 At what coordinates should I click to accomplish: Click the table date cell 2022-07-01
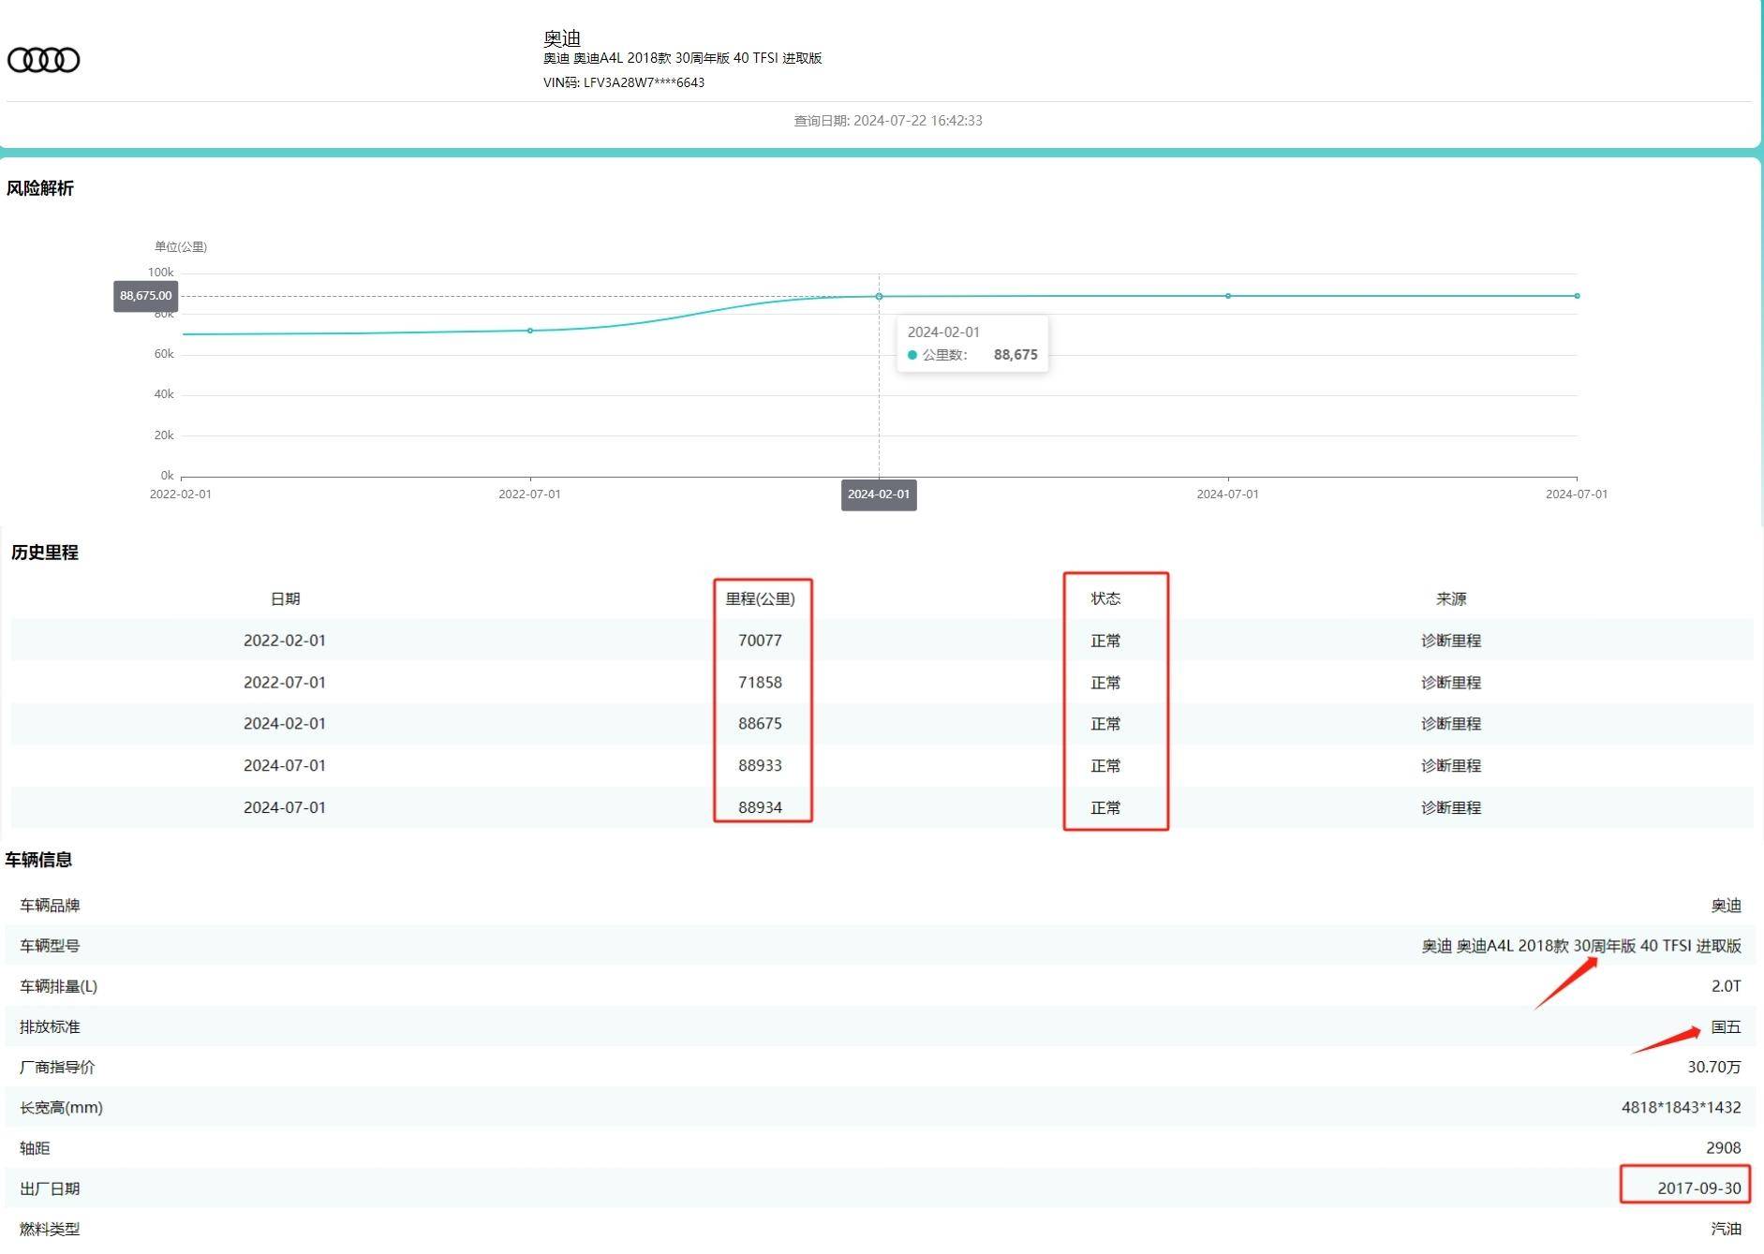point(285,683)
